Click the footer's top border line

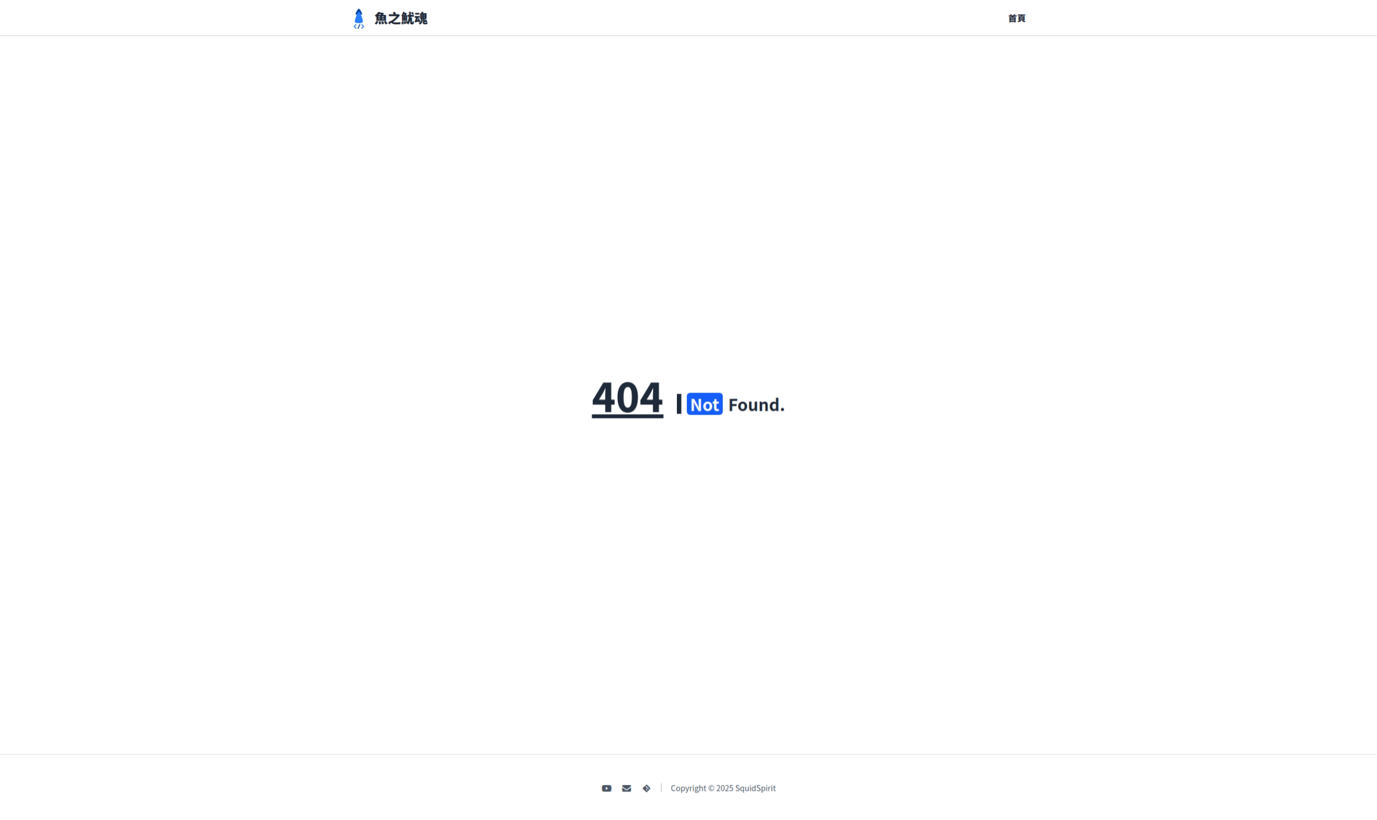click(x=688, y=754)
